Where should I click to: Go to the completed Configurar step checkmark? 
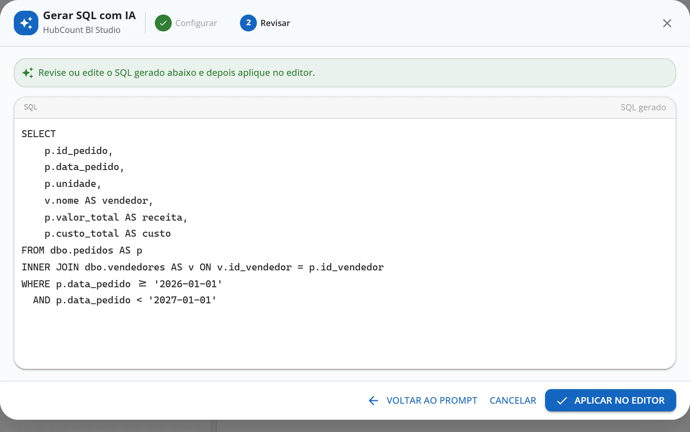163,23
